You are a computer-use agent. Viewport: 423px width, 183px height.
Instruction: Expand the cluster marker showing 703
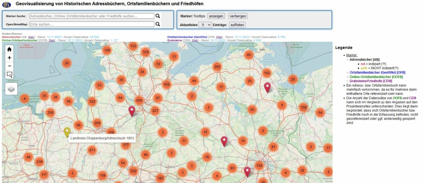click(x=133, y=46)
